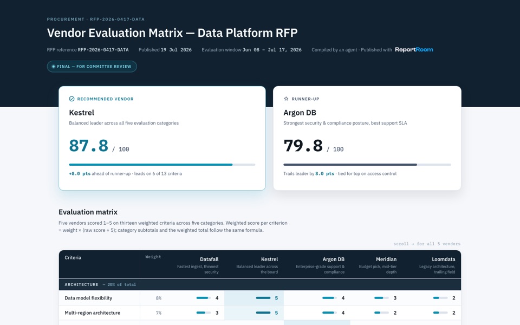Click Datafall's Data model flexibility score bar
The width and height of the screenshot is (520, 325).
click(x=204, y=298)
